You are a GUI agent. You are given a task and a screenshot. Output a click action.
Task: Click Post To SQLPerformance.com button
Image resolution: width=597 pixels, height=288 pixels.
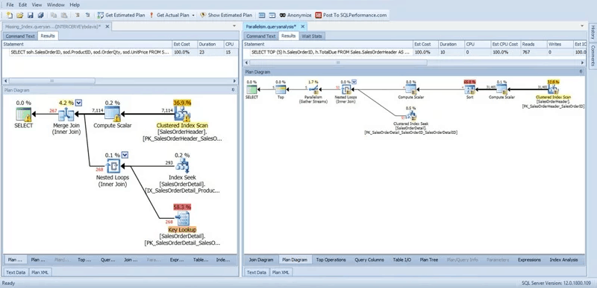(351, 15)
